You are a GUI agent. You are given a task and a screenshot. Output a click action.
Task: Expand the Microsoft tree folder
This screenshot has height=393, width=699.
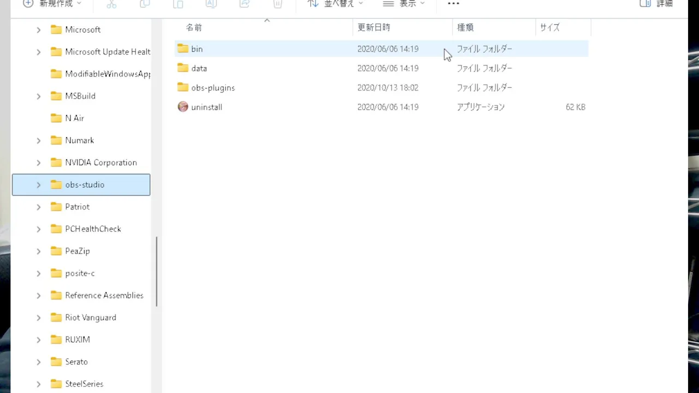[38, 29]
